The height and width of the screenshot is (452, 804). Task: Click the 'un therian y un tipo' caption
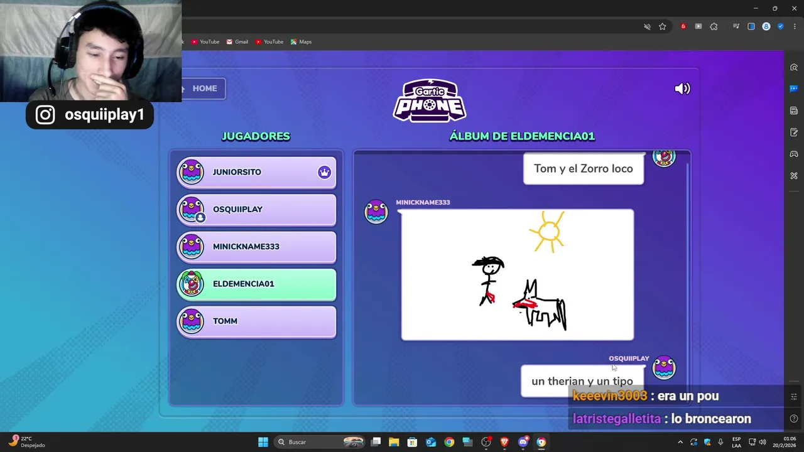tap(582, 381)
